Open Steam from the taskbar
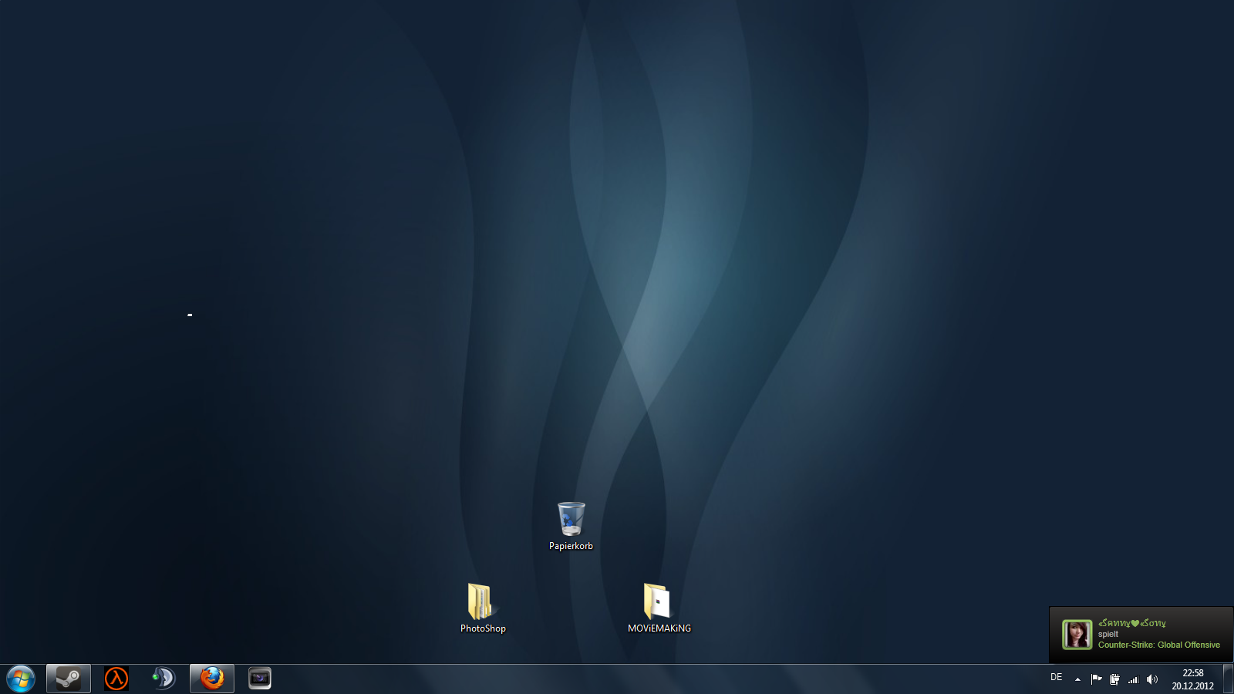The width and height of the screenshot is (1234, 694). (x=69, y=679)
